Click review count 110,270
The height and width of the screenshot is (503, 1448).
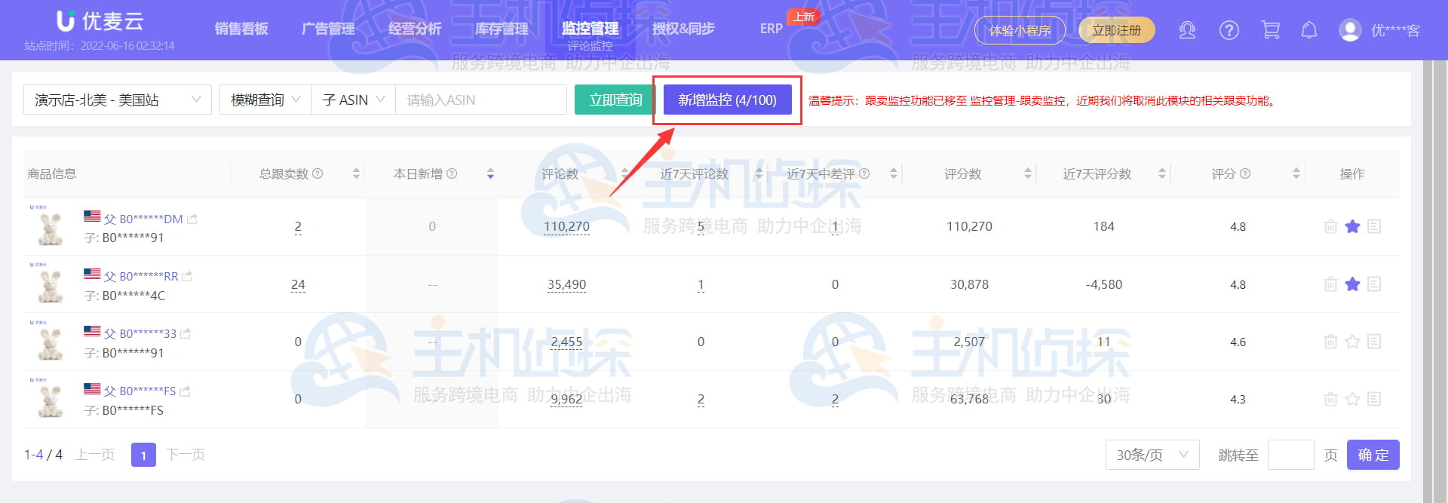point(566,226)
